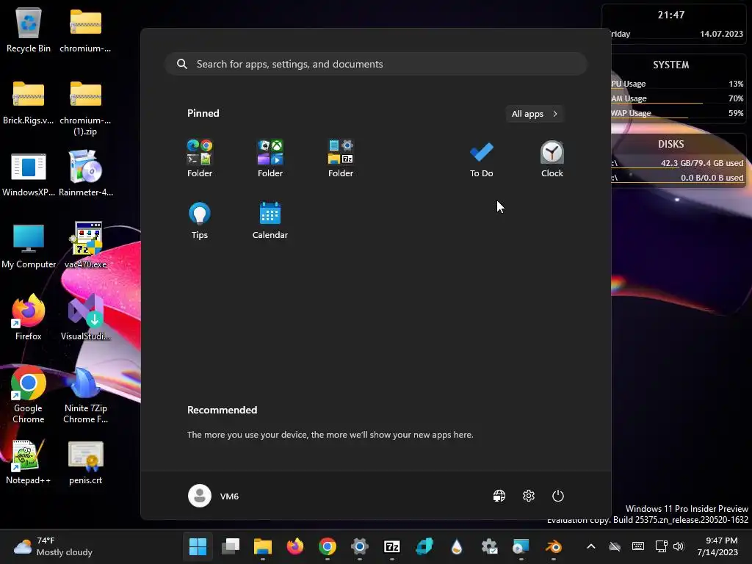This screenshot has width=752, height=564.
Task: Click the Rainmeter DISKS widget heading
Action: tap(670, 144)
